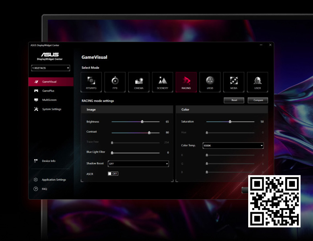Select the RTS/RPG mode icon

point(91,82)
